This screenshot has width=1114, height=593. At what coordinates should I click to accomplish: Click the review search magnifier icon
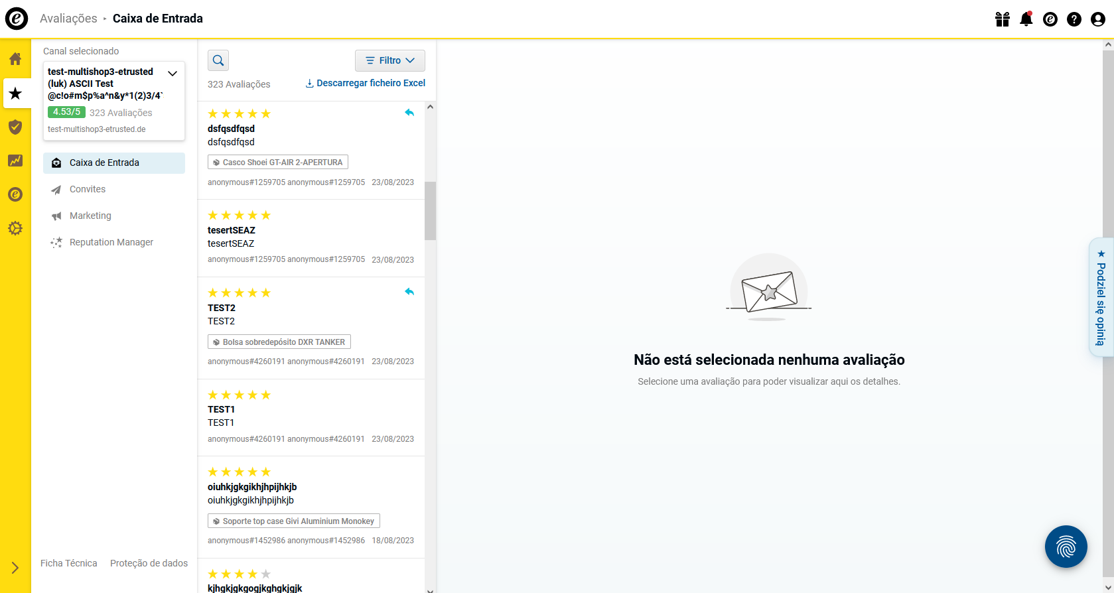click(218, 60)
